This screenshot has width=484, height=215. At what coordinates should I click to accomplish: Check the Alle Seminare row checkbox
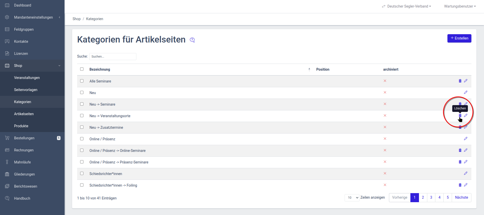[82, 81]
